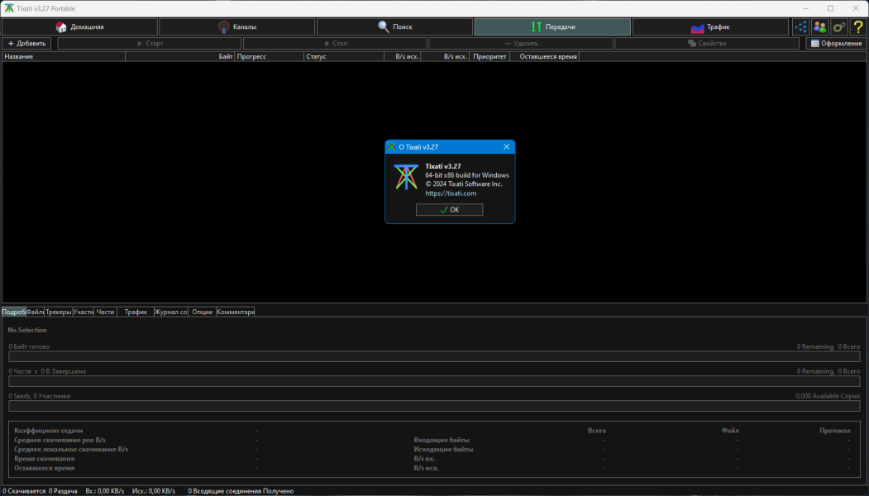This screenshot has height=496, width=869.
Task: Click the Каналы antenna icon
Action: coord(224,26)
